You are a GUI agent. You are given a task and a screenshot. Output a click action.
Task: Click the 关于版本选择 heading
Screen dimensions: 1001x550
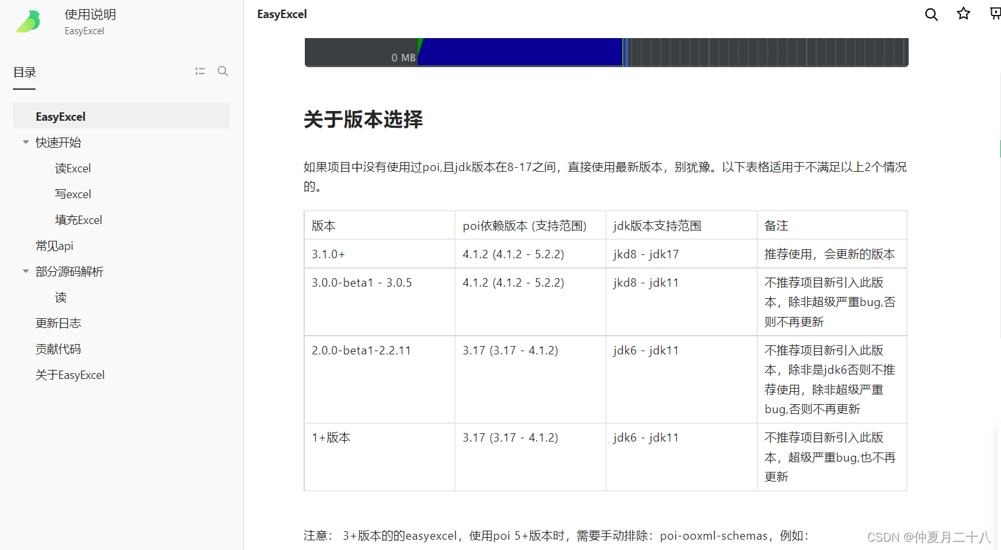tap(363, 119)
